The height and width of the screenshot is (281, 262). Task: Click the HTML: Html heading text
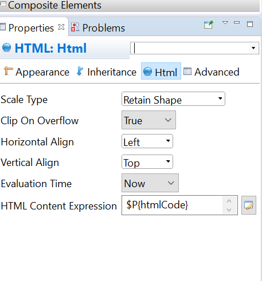(50, 48)
